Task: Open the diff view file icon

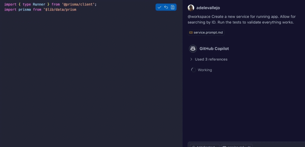Action: [172, 7]
